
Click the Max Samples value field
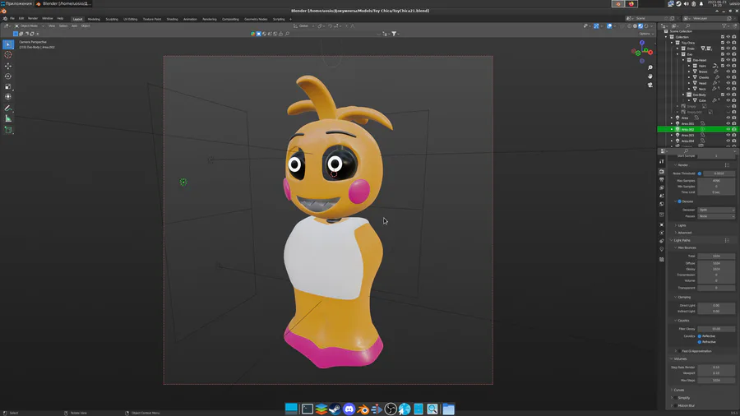pyautogui.click(x=716, y=181)
